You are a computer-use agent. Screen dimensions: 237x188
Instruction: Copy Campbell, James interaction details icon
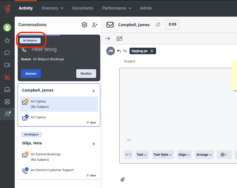coord(158,25)
